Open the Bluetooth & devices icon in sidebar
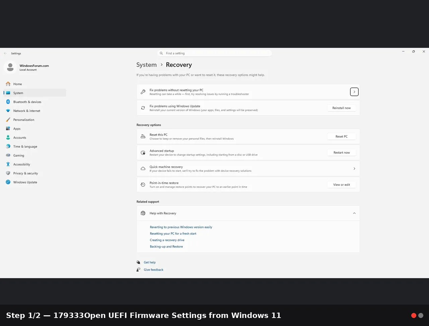Screen dimensions: 429x326 (8, 102)
